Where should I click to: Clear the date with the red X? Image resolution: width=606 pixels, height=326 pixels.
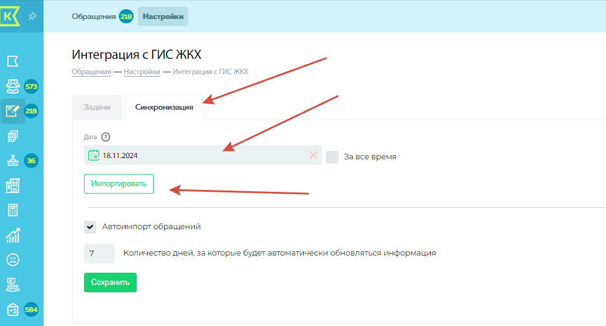tap(313, 155)
